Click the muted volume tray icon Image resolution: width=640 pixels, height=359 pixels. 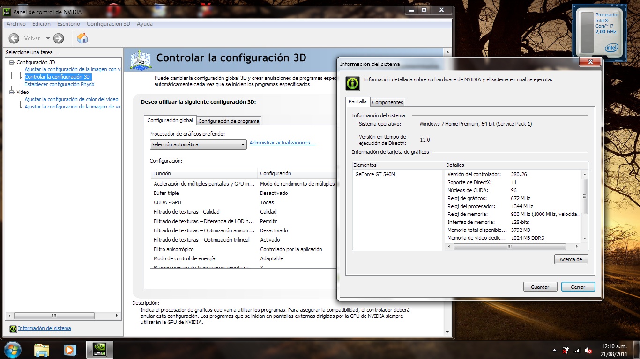[588, 350]
